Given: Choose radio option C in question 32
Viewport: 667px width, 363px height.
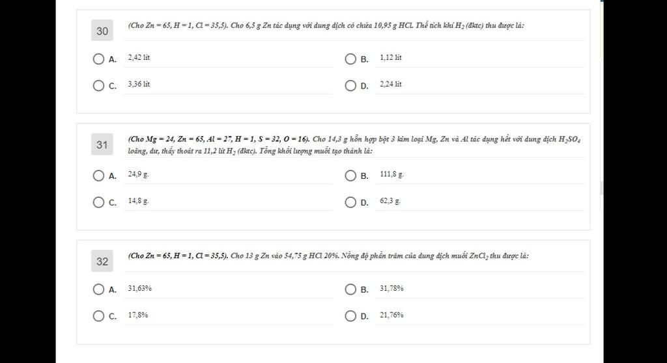Looking at the screenshot, I should [98, 316].
